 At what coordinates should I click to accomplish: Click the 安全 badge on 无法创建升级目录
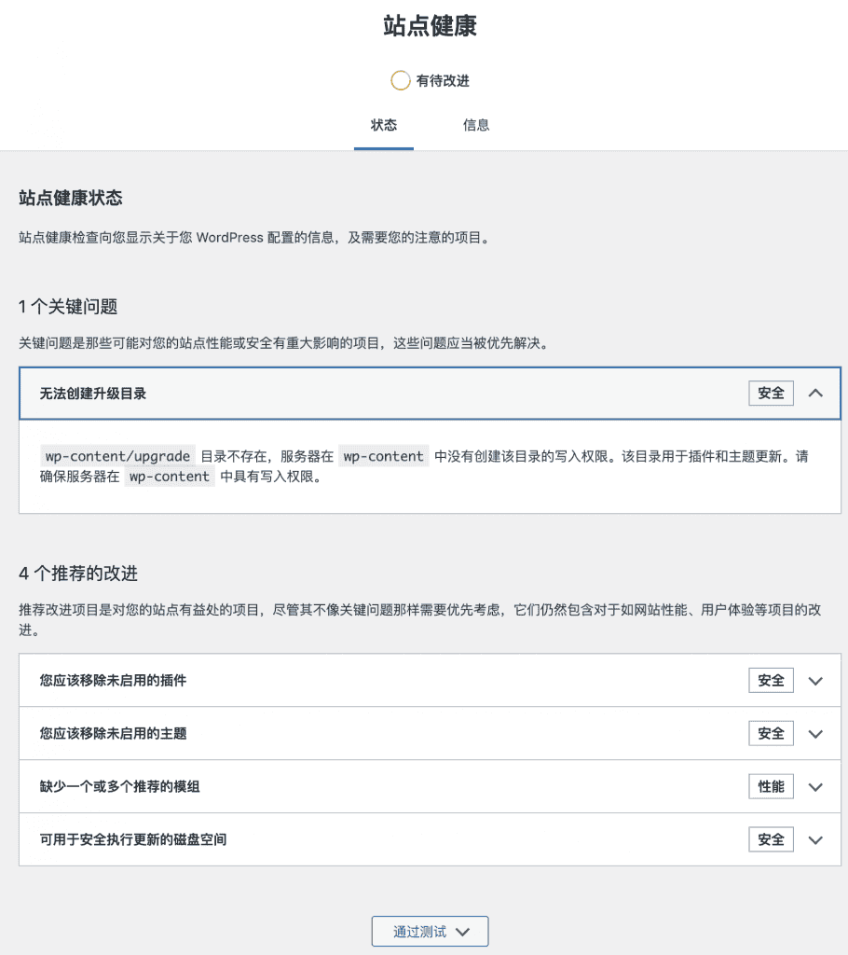771,393
